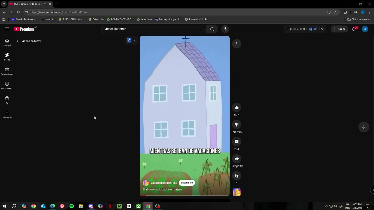Open the Chrome extensions puzzle icon

coord(345,12)
